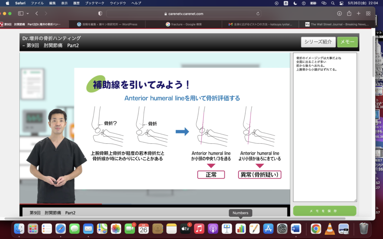Go back to the previous page
This screenshot has height=239, width=383.
point(37,13)
